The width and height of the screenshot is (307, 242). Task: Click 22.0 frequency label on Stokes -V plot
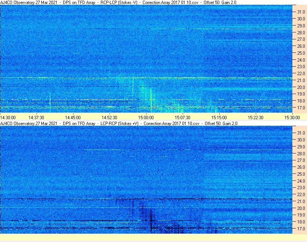click(x=301, y=74)
